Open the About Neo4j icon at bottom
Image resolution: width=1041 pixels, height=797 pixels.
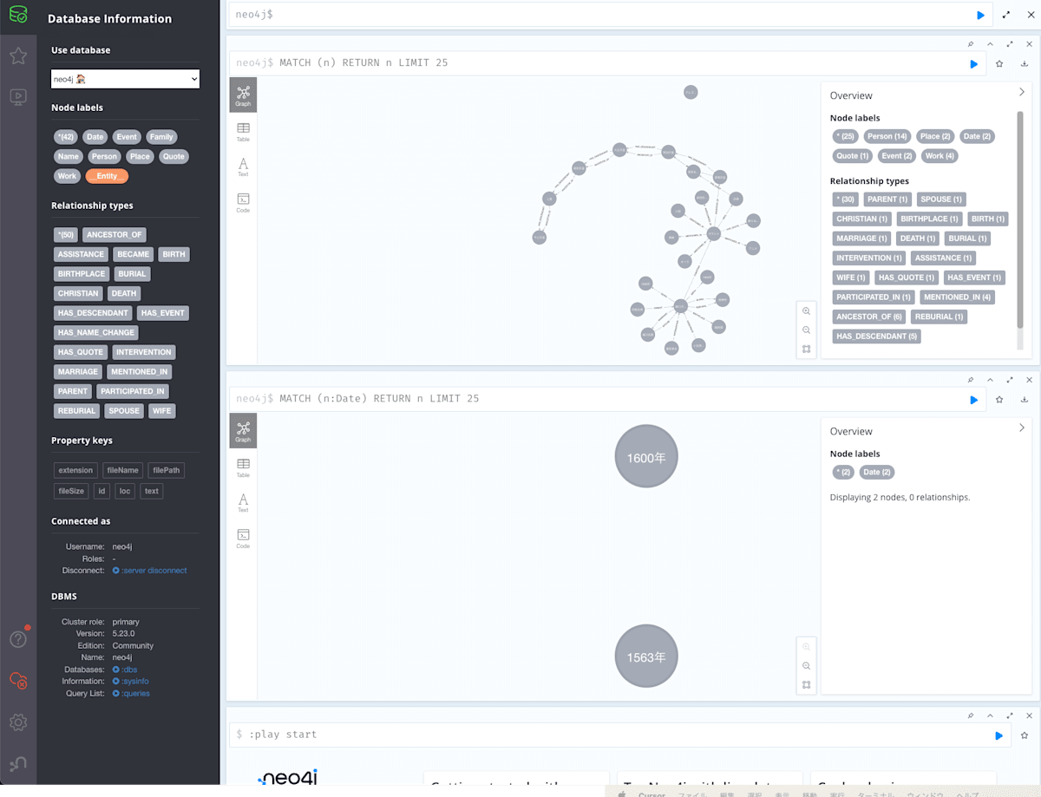click(x=17, y=764)
